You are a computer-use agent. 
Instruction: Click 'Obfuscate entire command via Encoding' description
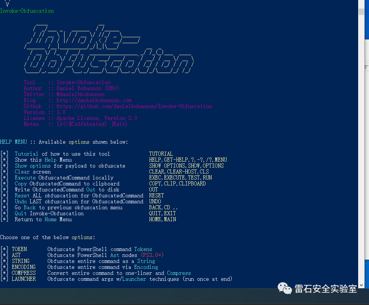click(103, 267)
